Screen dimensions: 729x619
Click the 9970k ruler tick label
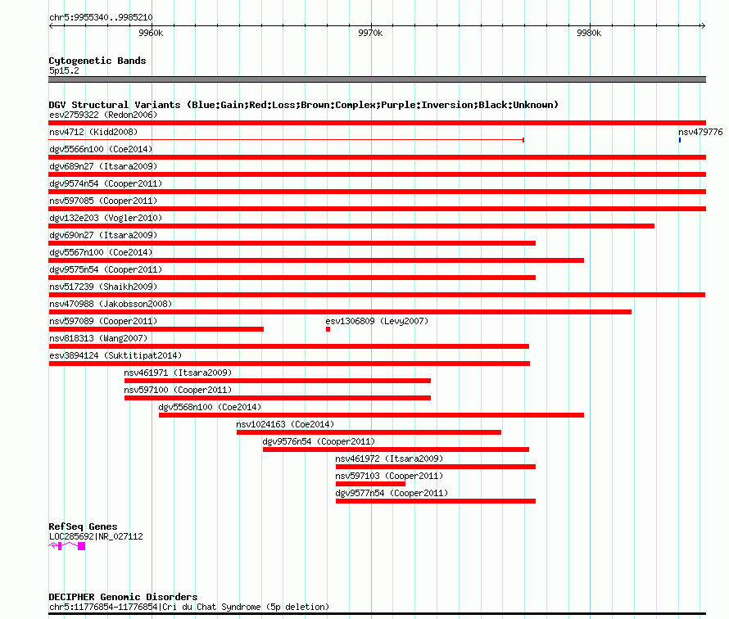coord(370,33)
